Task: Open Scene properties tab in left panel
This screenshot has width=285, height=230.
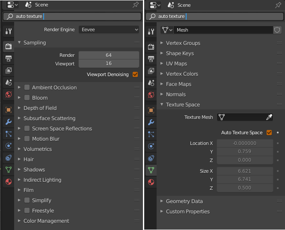Action: coord(9,83)
